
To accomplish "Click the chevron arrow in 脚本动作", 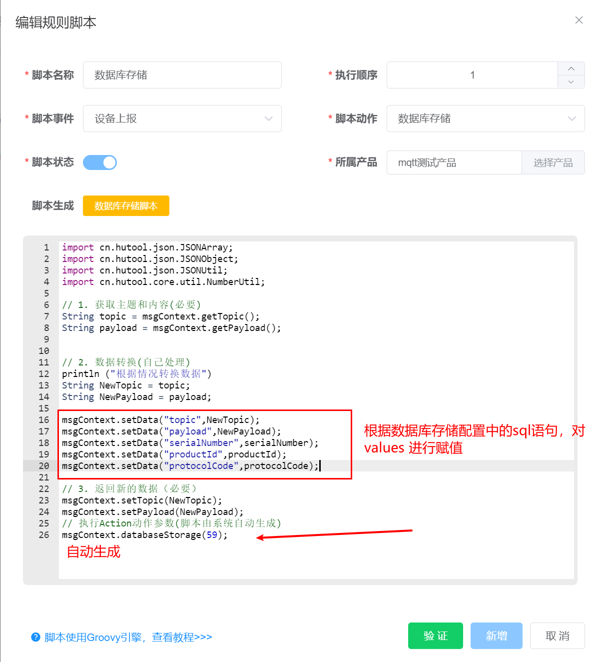I will pos(572,118).
